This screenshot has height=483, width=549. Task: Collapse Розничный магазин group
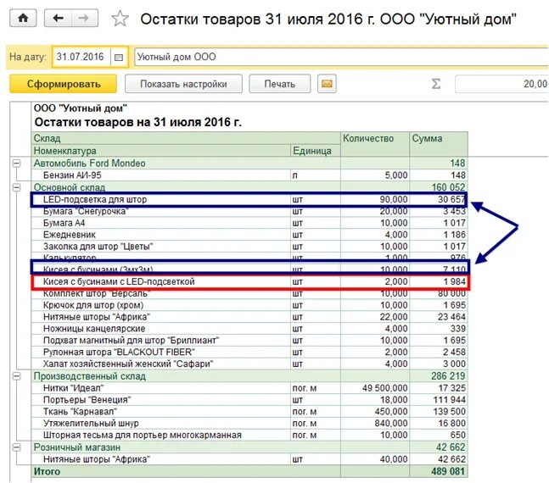pos(16,447)
